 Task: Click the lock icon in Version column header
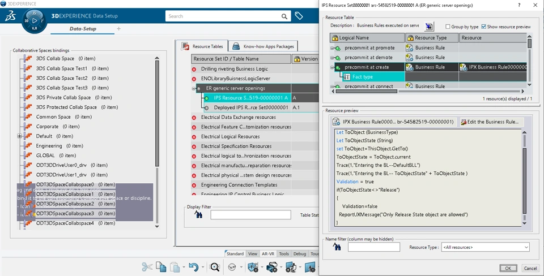click(296, 59)
